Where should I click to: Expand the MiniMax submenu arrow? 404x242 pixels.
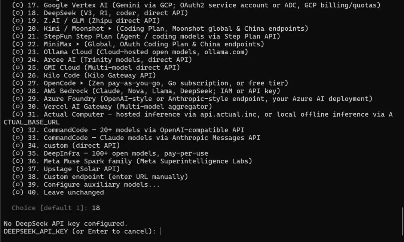click(x=78, y=44)
